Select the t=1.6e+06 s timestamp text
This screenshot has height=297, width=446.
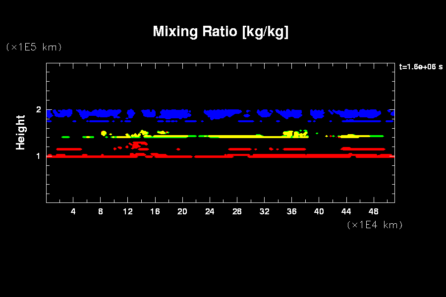[420, 67]
